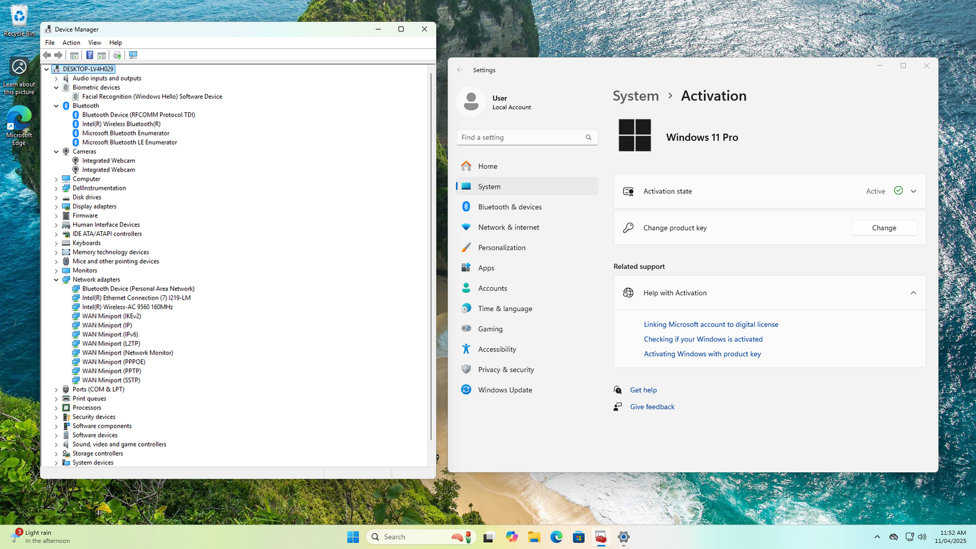Click the volume speaker icon in system tray
This screenshot has width=976, height=549.
[x=922, y=537]
